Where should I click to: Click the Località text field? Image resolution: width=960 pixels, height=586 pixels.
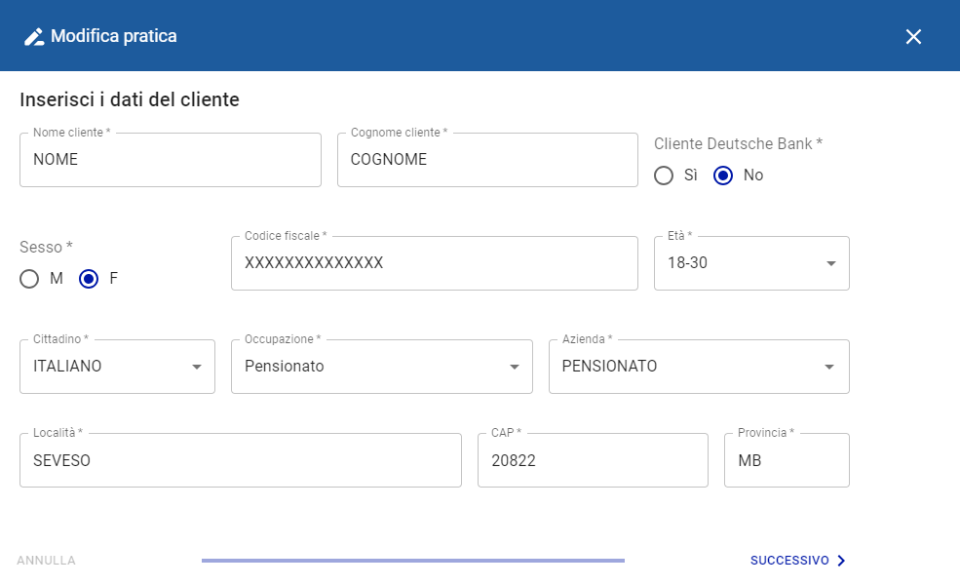[240, 460]
